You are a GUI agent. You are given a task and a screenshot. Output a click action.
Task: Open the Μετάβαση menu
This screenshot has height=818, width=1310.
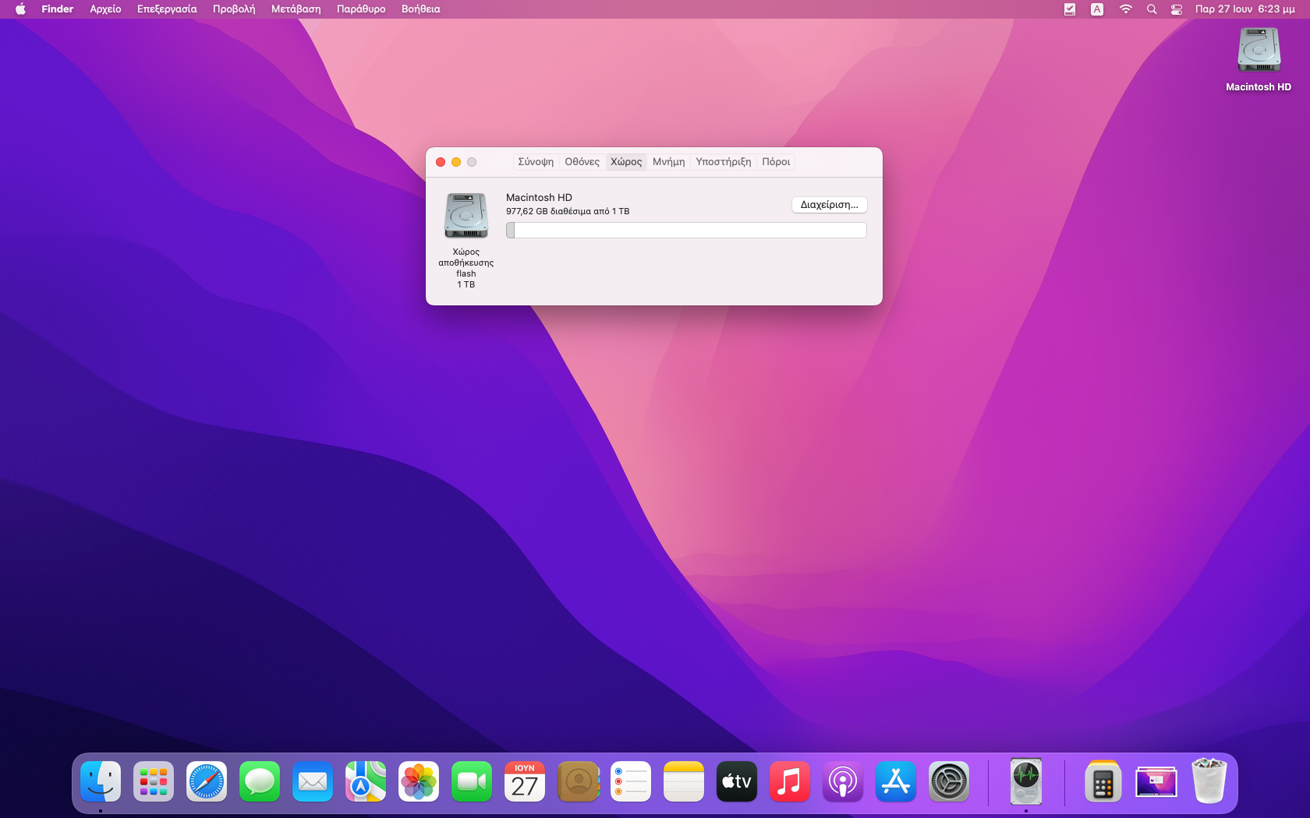tap(296, 9)
